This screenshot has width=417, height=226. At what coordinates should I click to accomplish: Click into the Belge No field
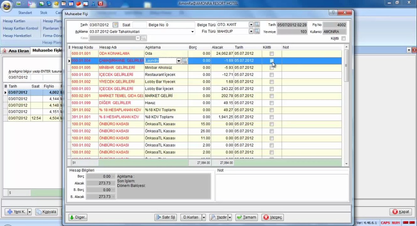click(x=180, y=25)
